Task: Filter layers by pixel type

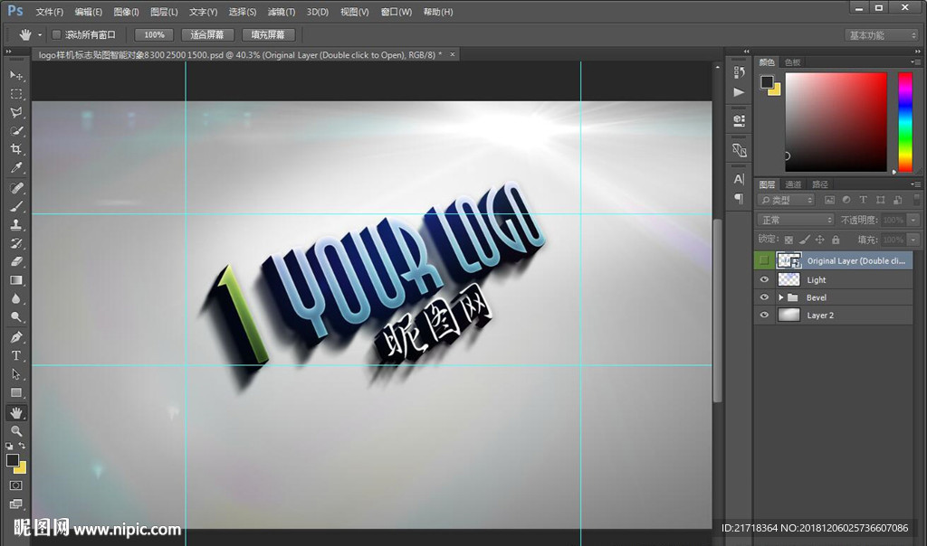Action: (829, 200)
